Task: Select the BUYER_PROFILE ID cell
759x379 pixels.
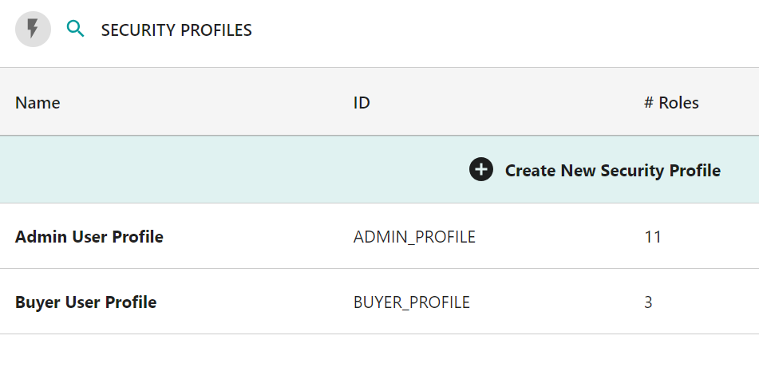Action: point(412,302)
